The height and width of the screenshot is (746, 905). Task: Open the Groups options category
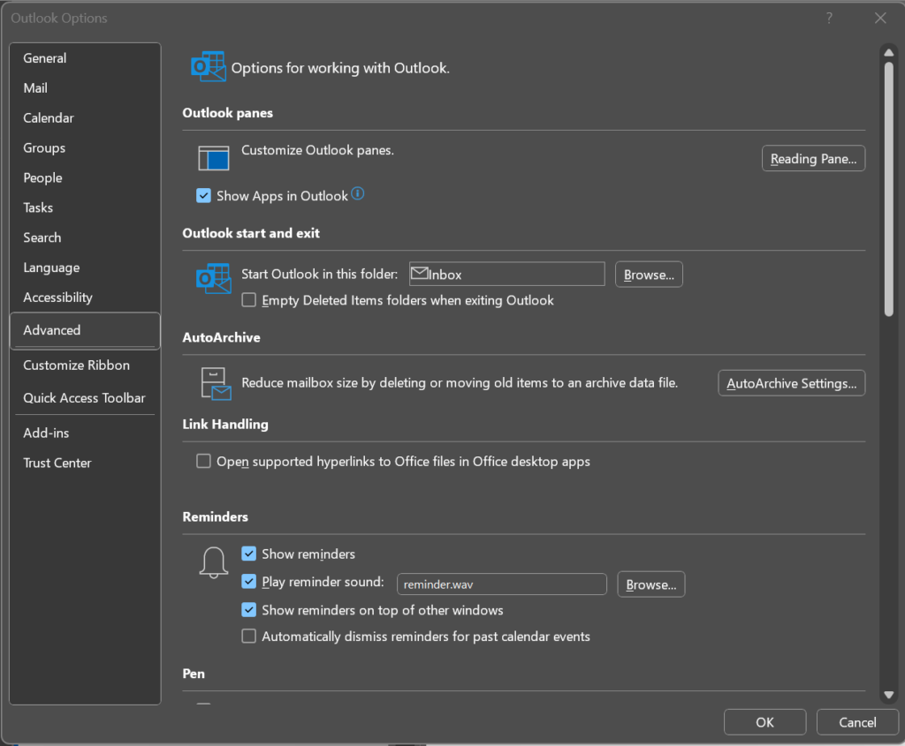(85, 148)
